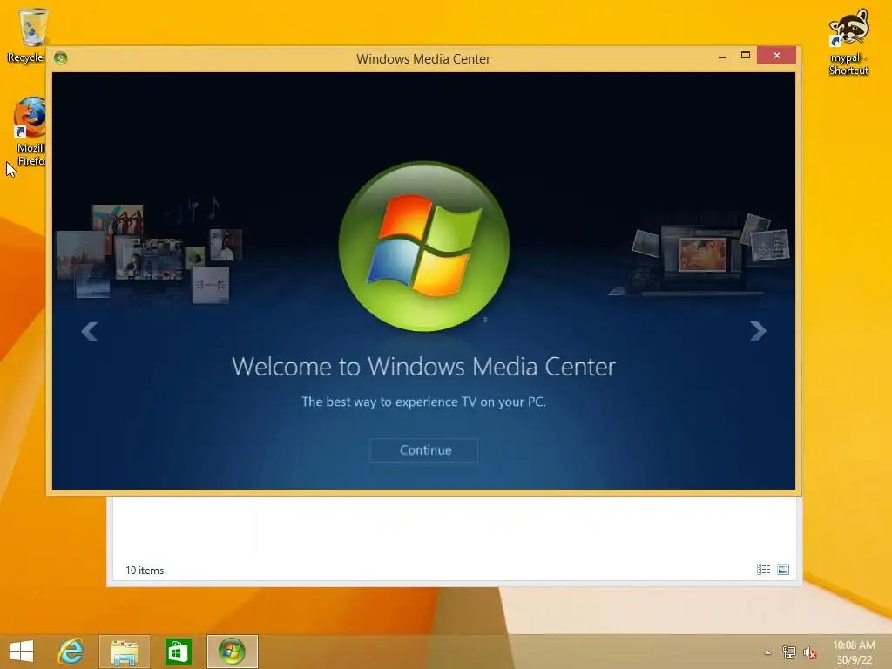The image size is (892, 669).
Task: Click the music album collage image
Action: [x=150, y=250]
